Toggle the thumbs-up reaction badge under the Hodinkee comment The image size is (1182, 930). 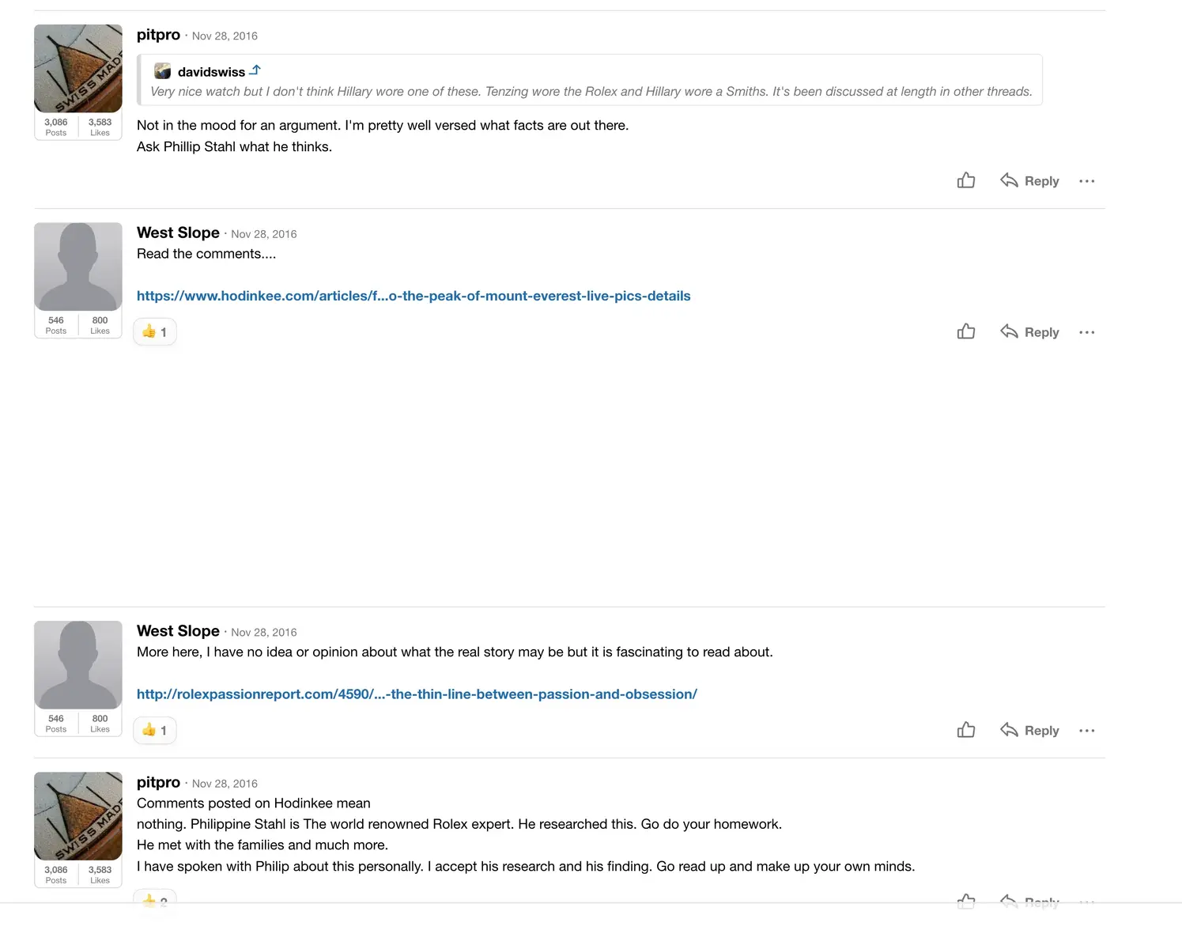click(154, 331)
